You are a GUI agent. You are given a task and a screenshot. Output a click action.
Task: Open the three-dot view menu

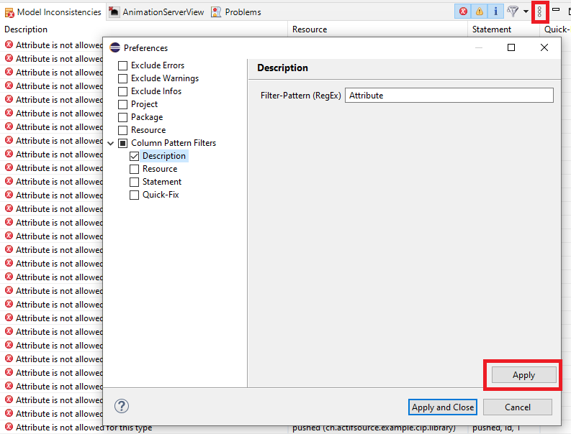click(x=539, y=11)
